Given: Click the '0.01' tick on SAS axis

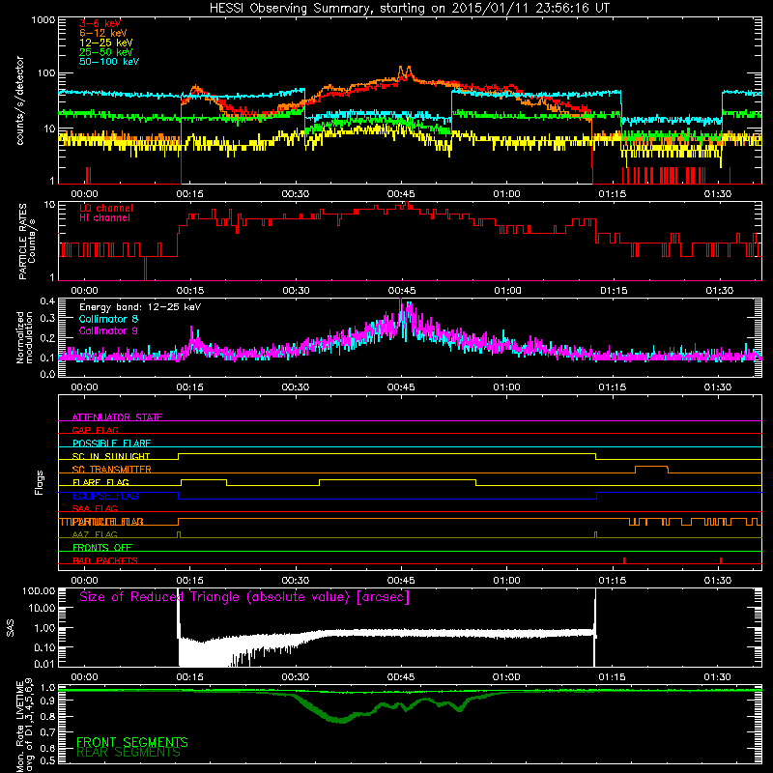Looking at the screenshot, I should pos(44,664).
